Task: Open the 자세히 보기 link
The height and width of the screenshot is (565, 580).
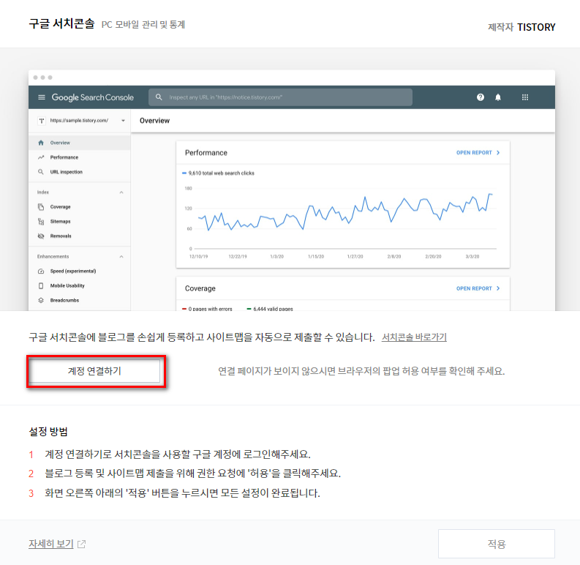Action: point(51,544)
